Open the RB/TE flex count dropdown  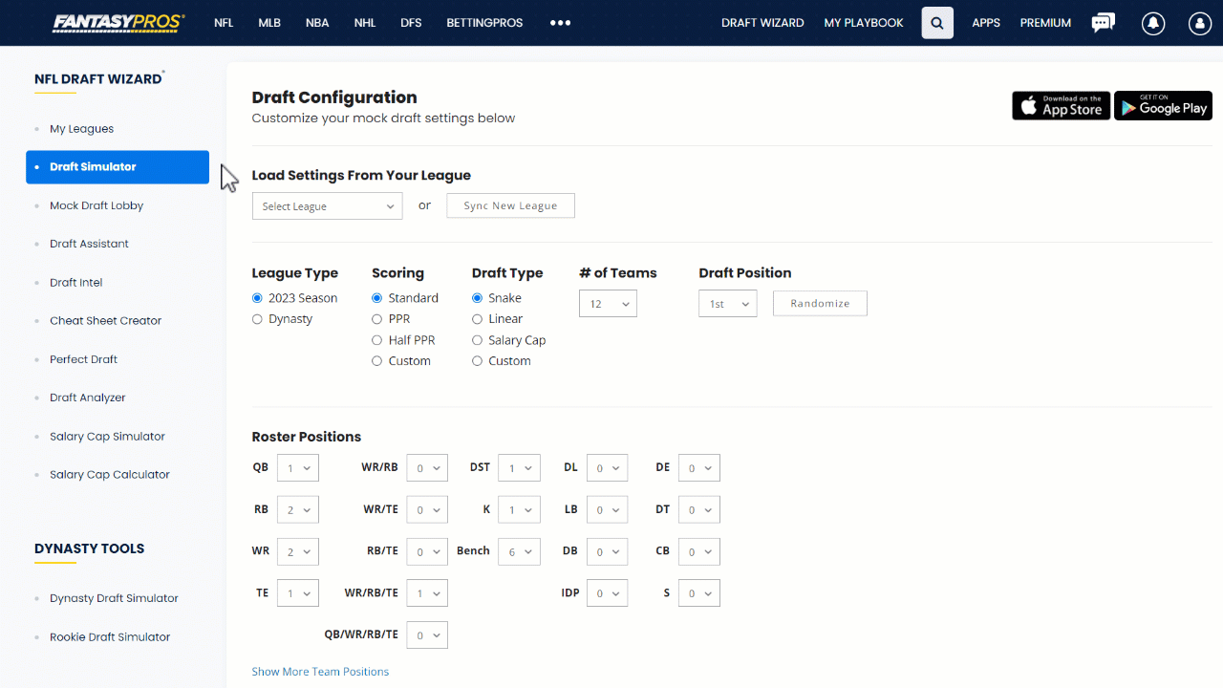pos(427,551)
